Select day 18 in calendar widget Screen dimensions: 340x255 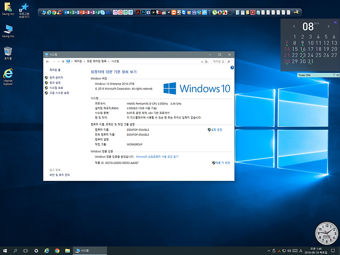click(x=318, y=49)
